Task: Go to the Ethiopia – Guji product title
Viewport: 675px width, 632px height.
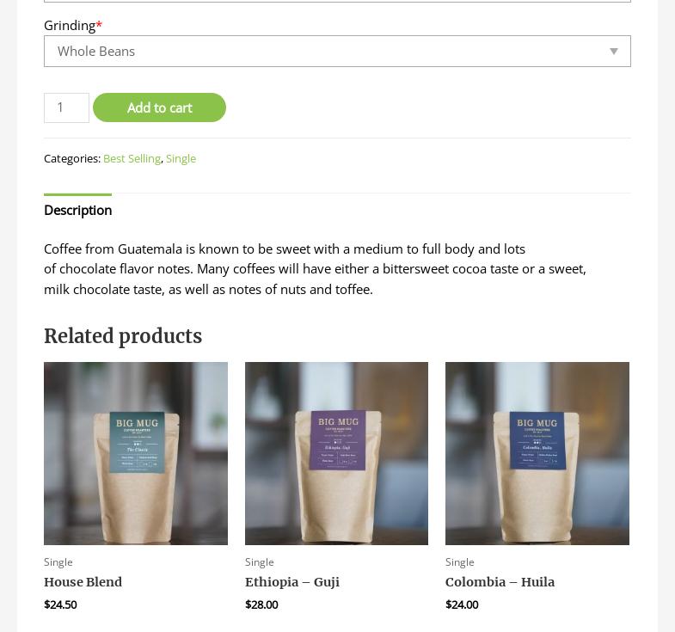Action: coord(292,582)
